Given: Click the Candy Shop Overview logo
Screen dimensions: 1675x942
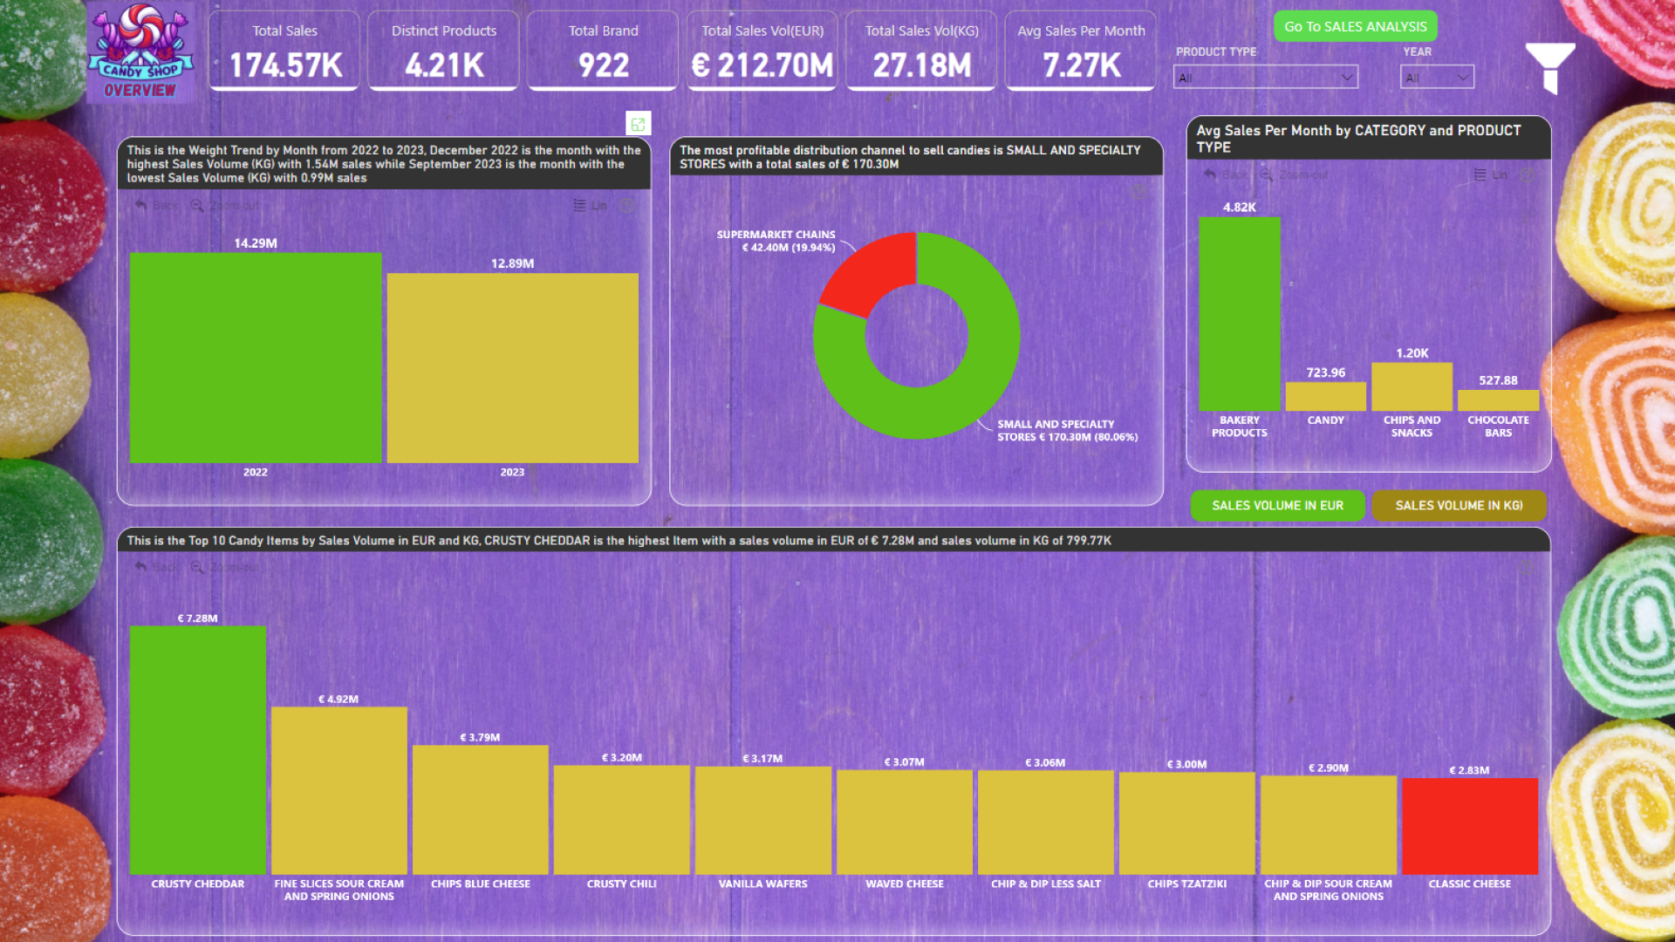Looking at the screenshot, I should point(140,52).
